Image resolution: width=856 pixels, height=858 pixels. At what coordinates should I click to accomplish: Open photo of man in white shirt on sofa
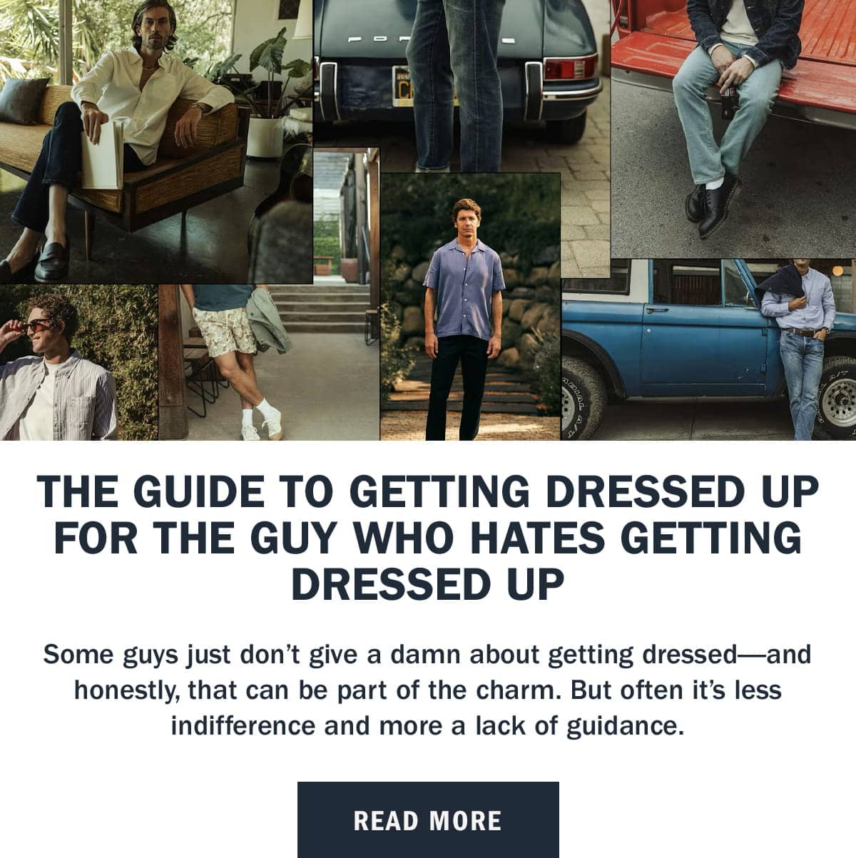coord(156,142)
